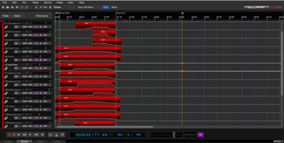Image resolution: width=284 pixels, height=143 pixels.
Task: Switch to the Mixer tab at bottom
Action: [x=41, y=141]
